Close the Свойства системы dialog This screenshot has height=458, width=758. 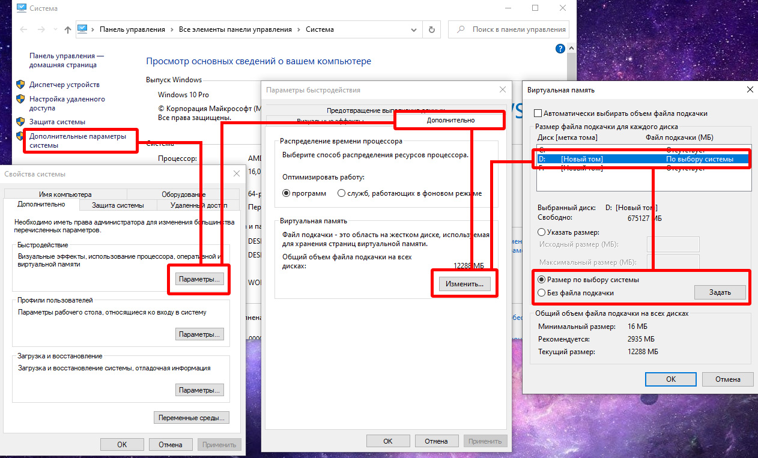click(236, 173)
